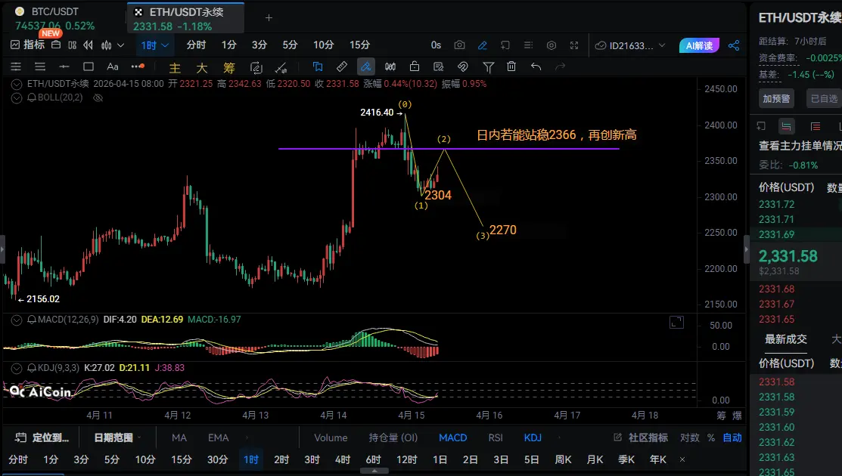Expand chart-type chevron next to candlestick icon
Viewport: 842px width, 476px height.
click(x=121, y=45)
